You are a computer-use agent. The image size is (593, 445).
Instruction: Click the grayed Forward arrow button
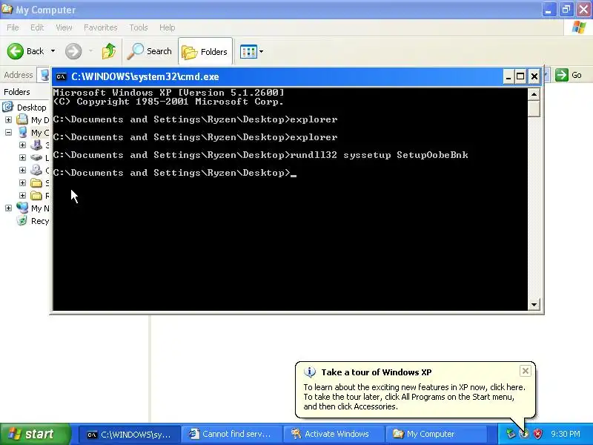click(x=73, y=51)
